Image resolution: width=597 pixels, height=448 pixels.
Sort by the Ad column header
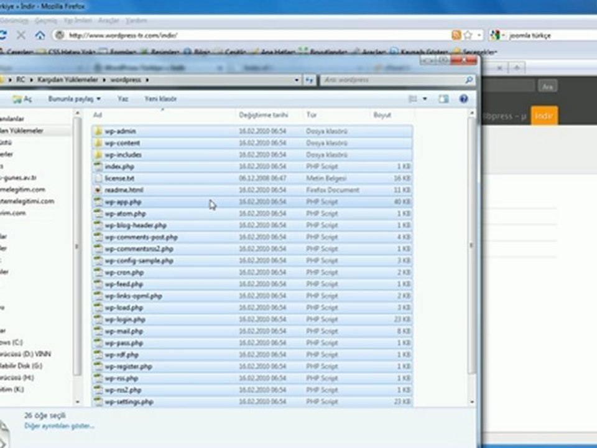(x=98, y=115)
